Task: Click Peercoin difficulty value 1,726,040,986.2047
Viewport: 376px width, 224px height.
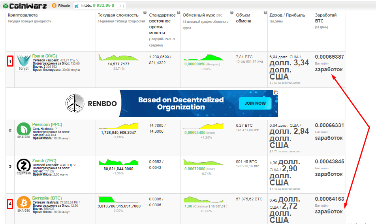Action: (118, 133)
